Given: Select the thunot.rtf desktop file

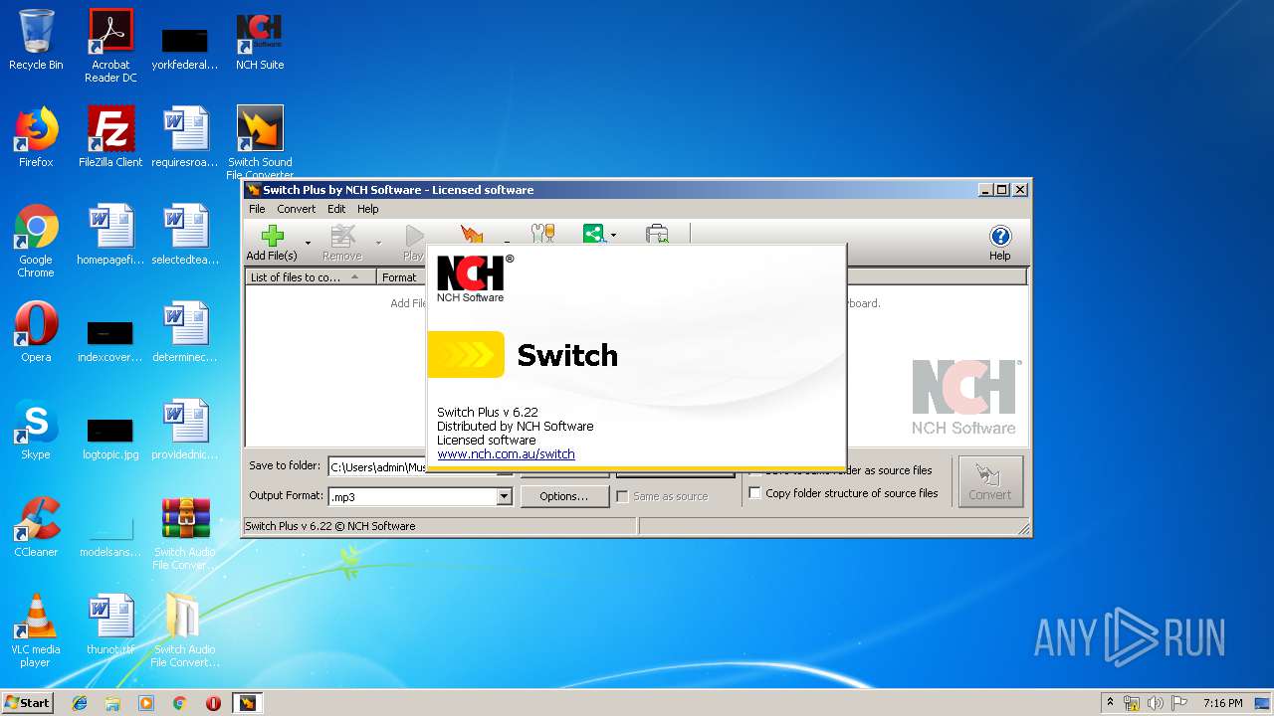Looking at the screenshot, I should pyautogui.click(x=110, y=625).
